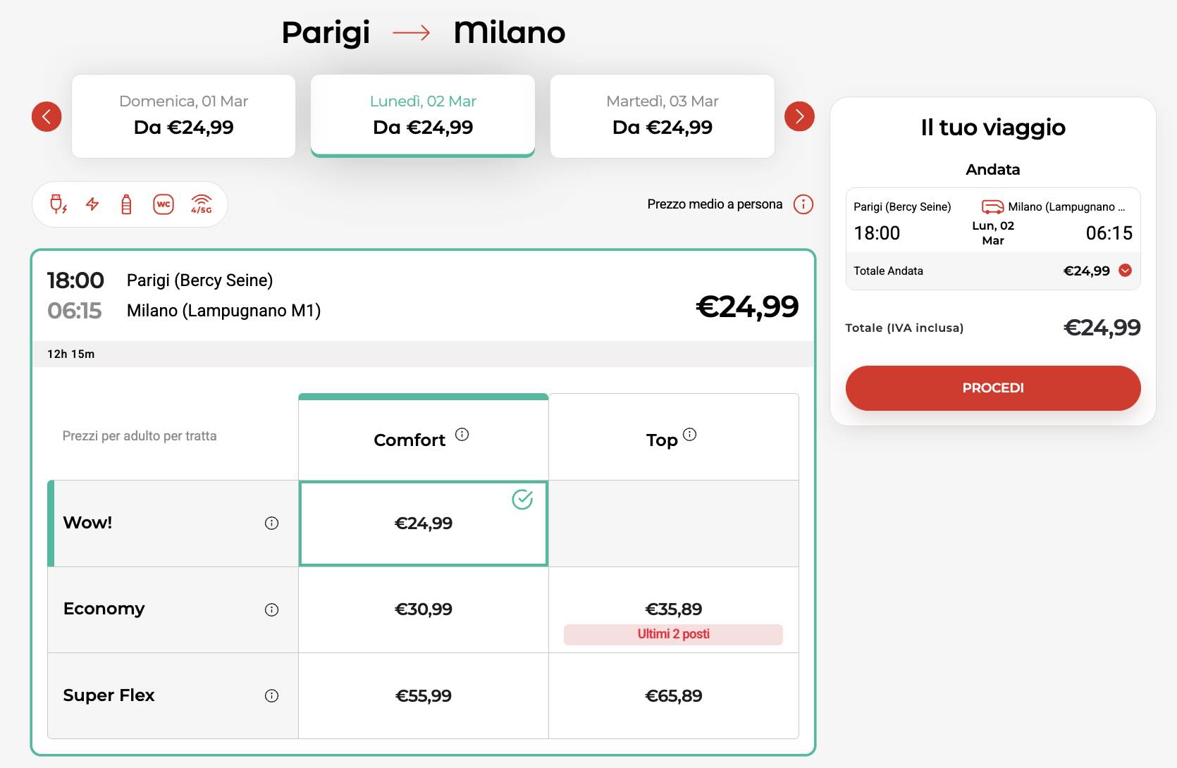Click the USB charging port amenity icon
1177x768 pixels.
tap(60, 204)
